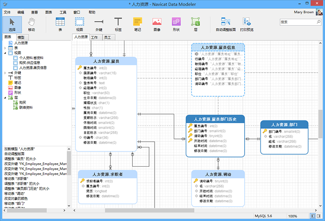Viewport: 325px width, 221px height.
Task: Open the 窗口 menu
Action: pos(77,12)
